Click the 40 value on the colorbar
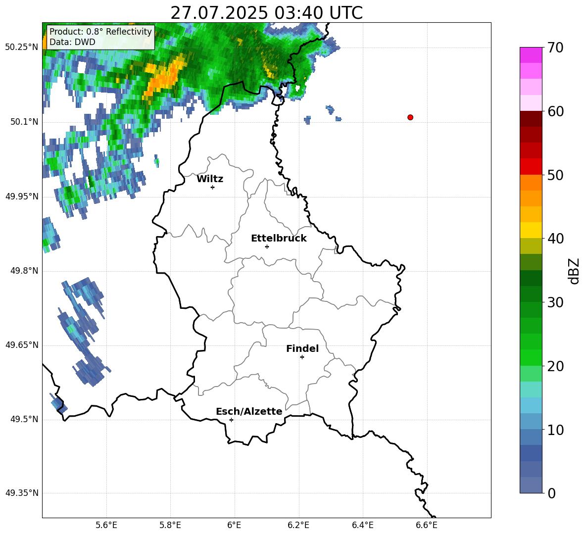The image size is (586, 535). [555, 239]
